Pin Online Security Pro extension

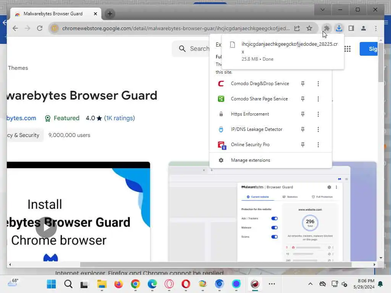tap(303, 145)
